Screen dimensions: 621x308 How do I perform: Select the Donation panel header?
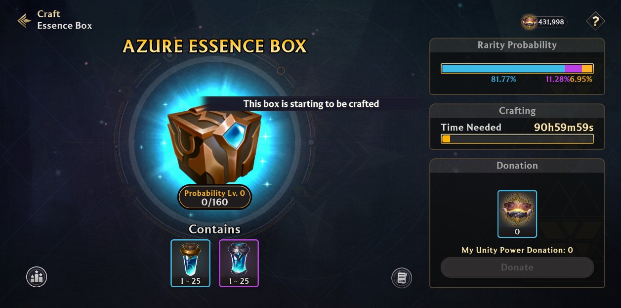click(517, 165)
